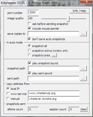Clear the session count
Image resolution: width=93 pixels, height=117 pixels.
click(x=83, y=109)
